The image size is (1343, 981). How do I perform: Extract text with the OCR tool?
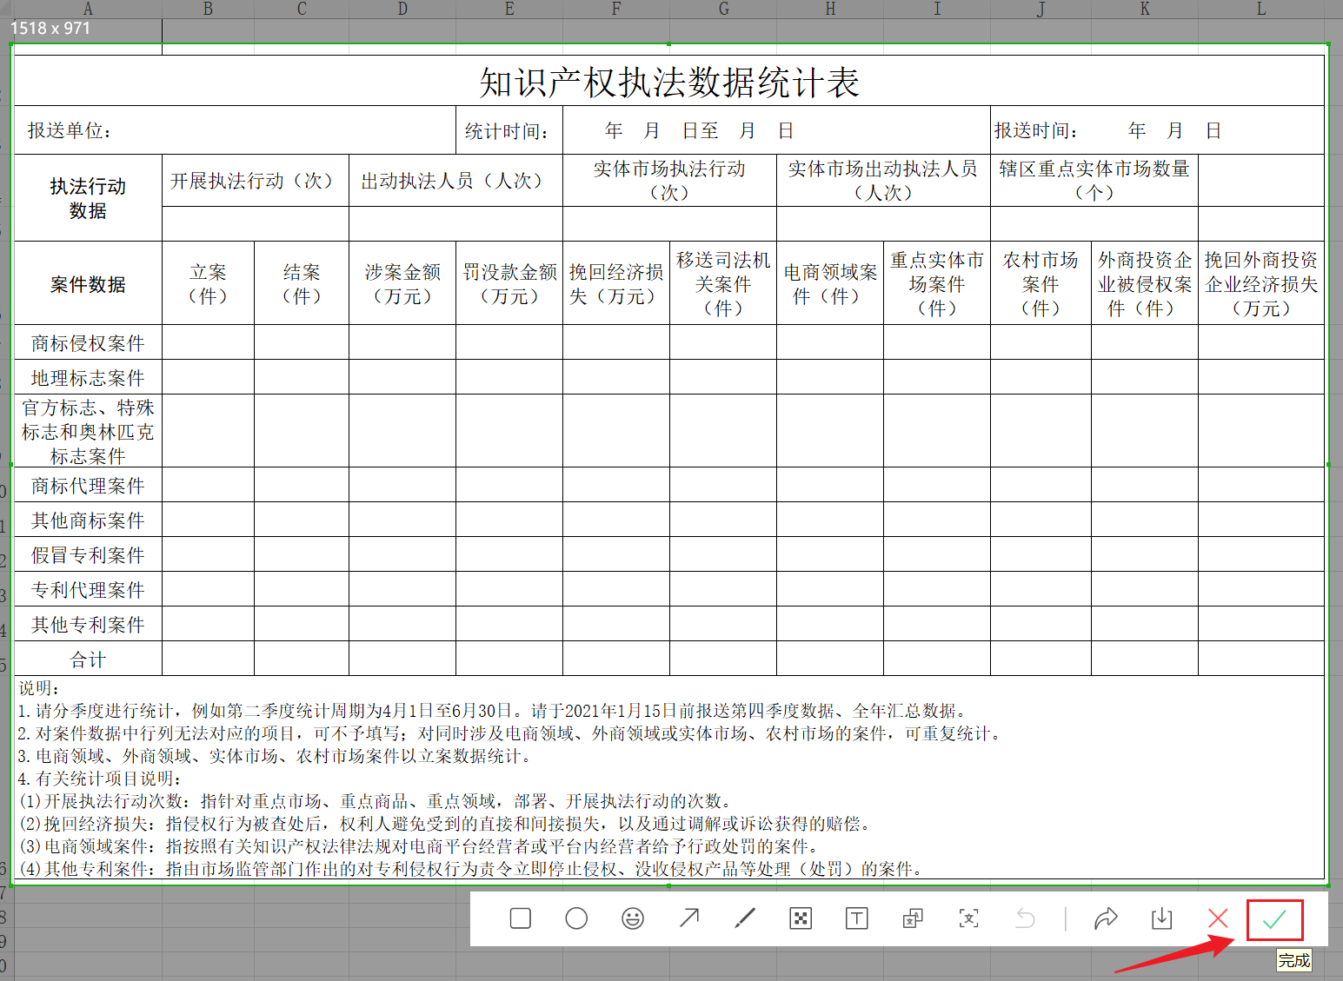pyautogui.click(x=968, y=918)
